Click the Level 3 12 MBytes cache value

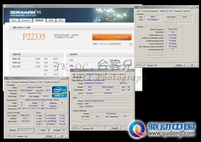[50, 124]
